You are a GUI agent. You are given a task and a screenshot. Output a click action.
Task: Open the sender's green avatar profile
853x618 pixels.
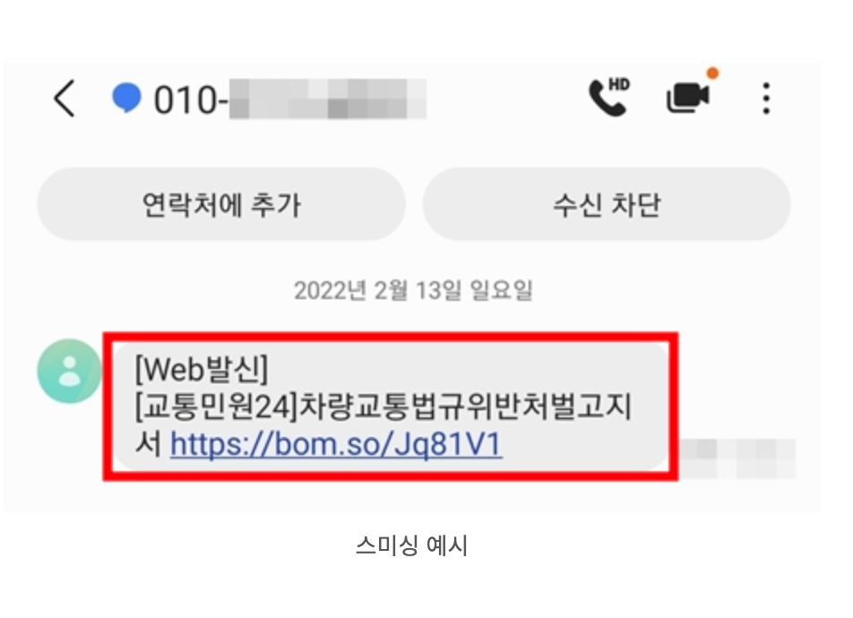tap(69, 371)
